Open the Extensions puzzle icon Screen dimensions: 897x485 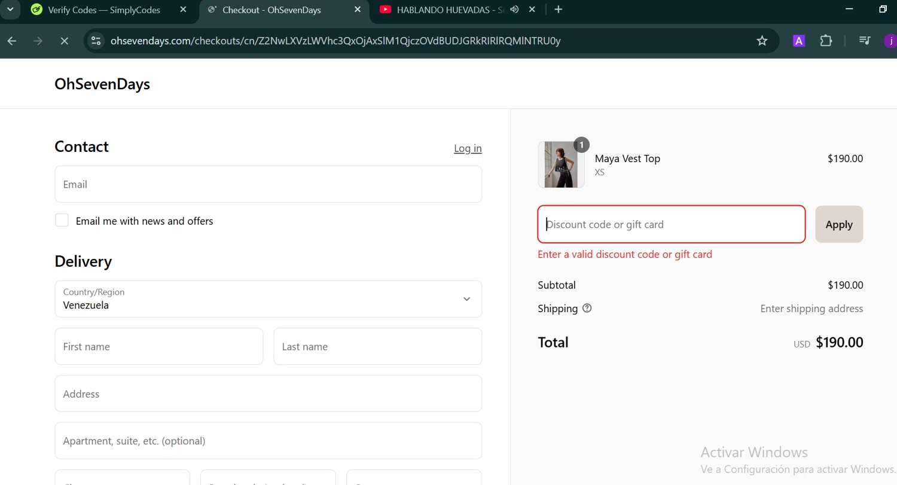coord(826,41)
